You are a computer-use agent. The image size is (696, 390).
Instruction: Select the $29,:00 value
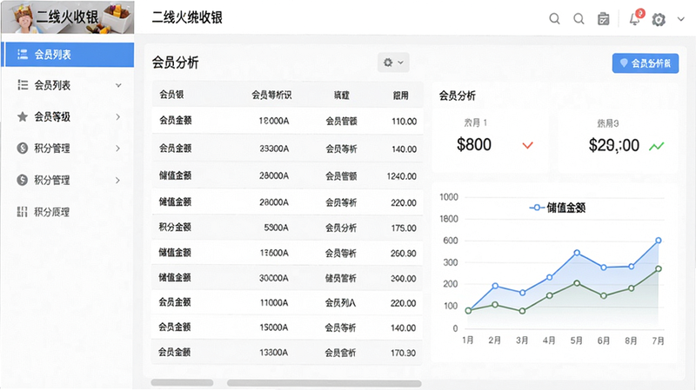pos(614,145)
